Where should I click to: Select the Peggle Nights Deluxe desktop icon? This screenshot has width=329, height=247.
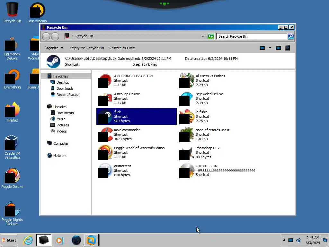click(x=12, y=214)
